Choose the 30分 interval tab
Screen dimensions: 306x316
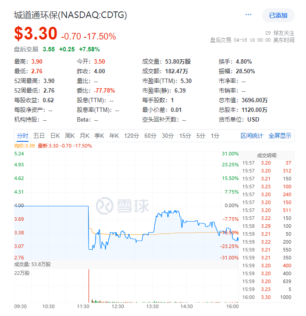click(x=168, y=136)
